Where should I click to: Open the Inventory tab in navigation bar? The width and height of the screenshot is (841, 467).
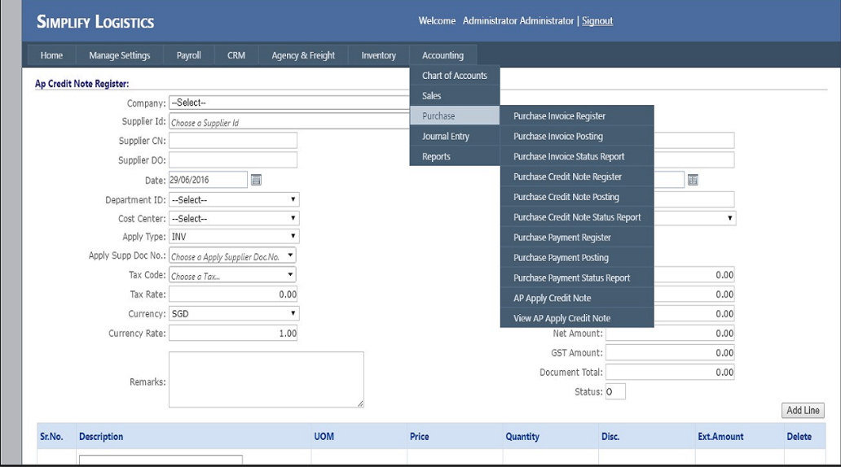point(378,55)
